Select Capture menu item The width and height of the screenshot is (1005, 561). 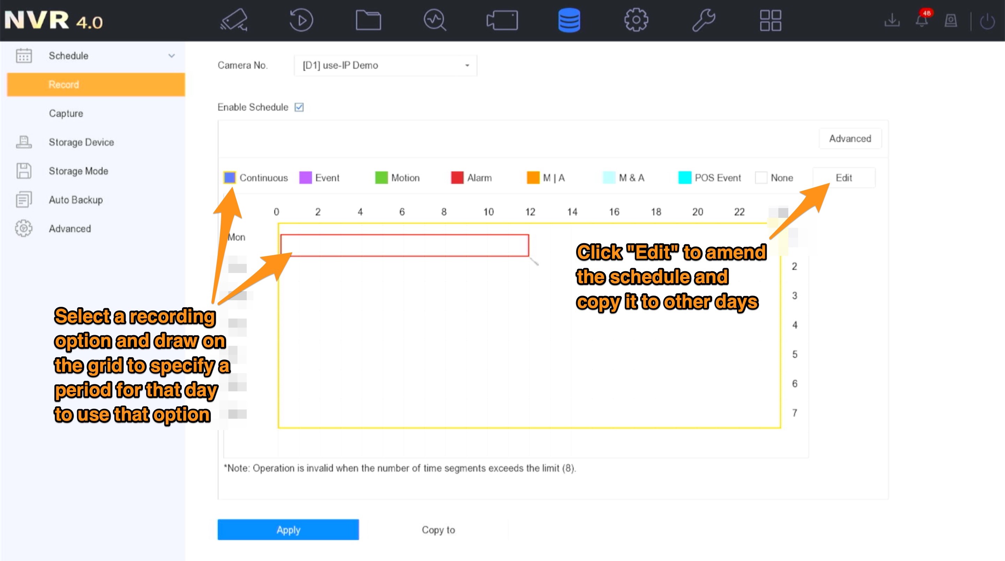[66, 113]
